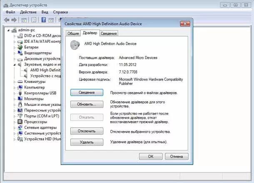The width and height of the screenshot is (254, 183).
Task: Select the Процессоры tree row
Action: click(36, 122)
